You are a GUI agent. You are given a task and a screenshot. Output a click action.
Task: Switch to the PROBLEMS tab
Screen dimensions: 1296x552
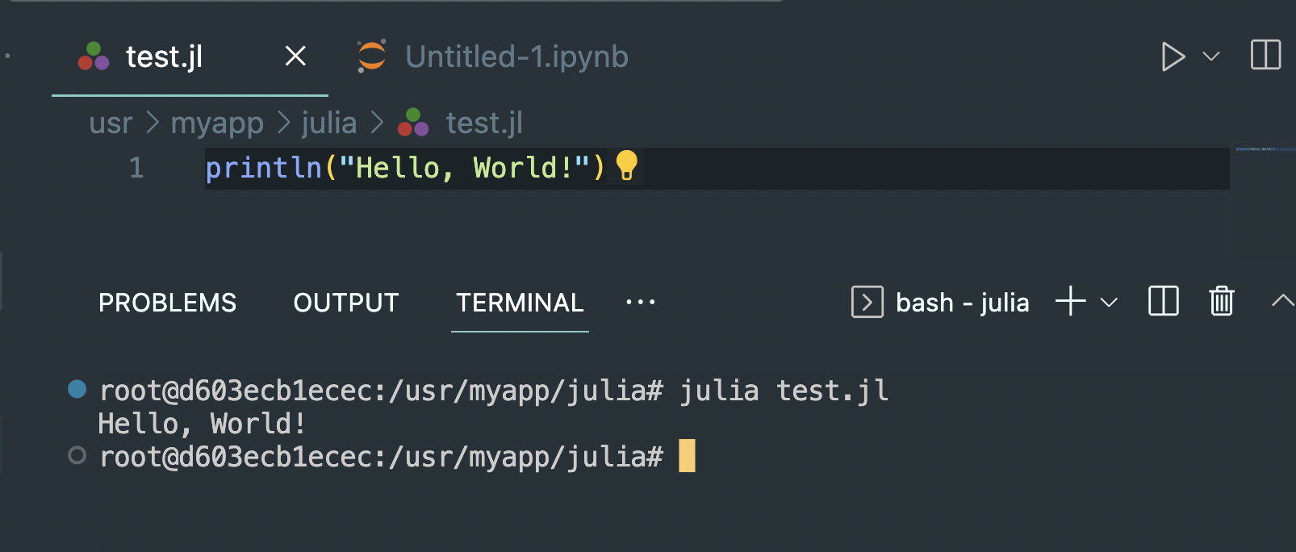coord(167,303)
